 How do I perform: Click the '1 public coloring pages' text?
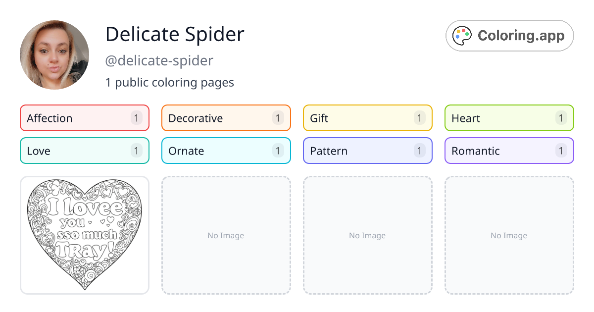(x=170, y=82)
